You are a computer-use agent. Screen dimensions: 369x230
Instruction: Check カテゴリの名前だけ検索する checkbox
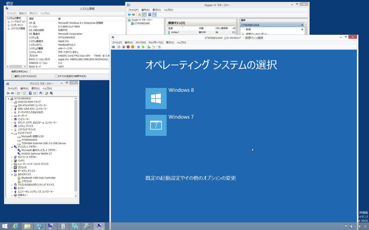click(x=56, y=76)
